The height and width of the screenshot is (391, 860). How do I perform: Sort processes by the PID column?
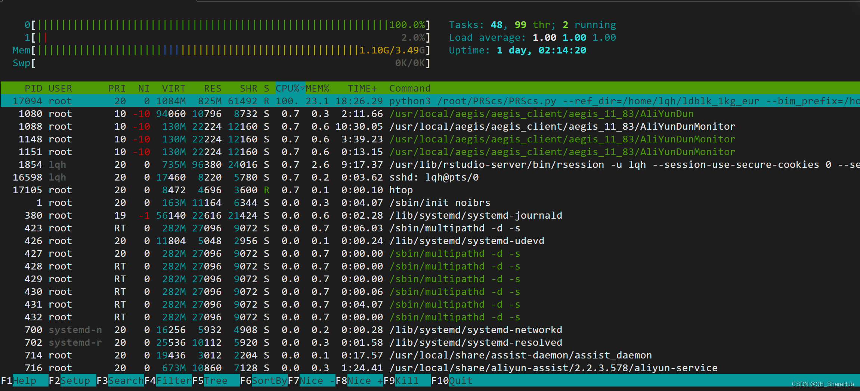click(x=34, y=88)
